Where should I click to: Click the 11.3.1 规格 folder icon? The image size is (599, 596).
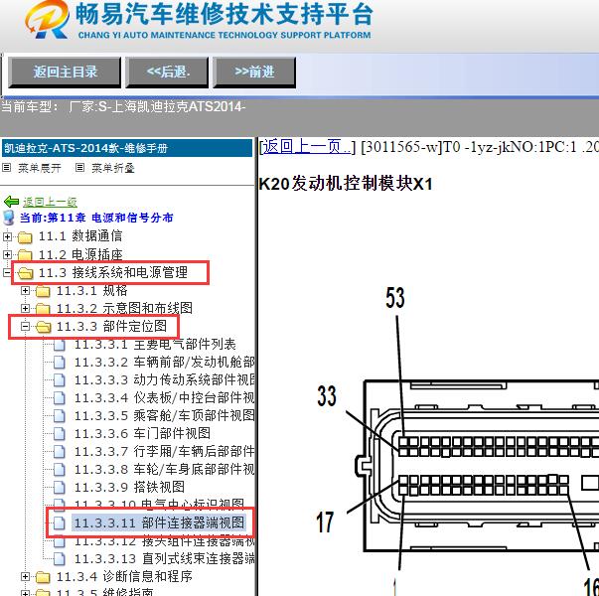pyautogui.click(x=43, y=291)
